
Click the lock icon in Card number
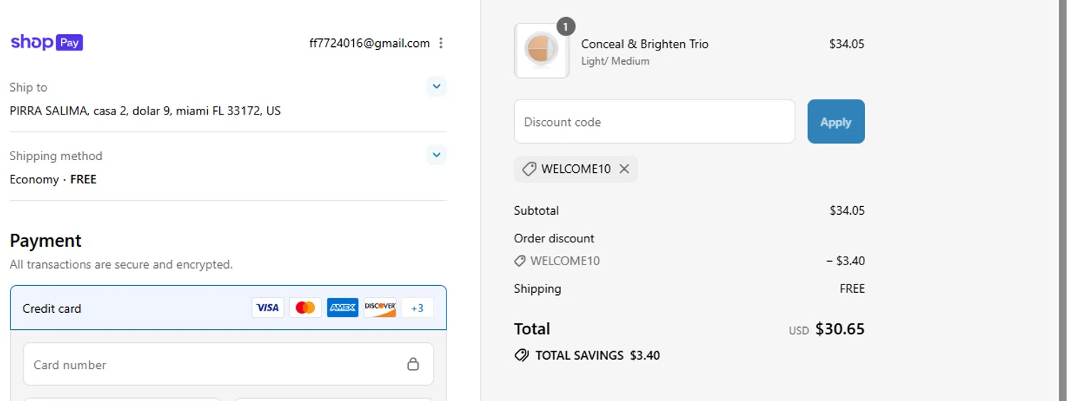[413, 364]
